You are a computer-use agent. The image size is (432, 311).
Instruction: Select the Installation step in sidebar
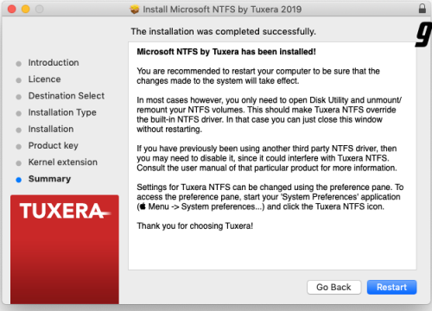(x=51, y=129)
